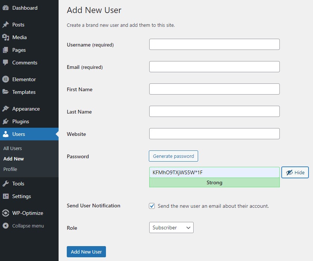Click the First Name label
The image size is (313, 261).
[79, 89]
